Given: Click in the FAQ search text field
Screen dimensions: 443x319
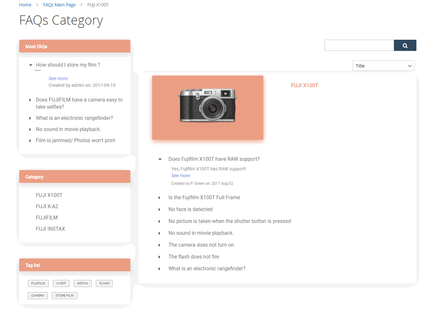Looking at the screenshot, I should pyautogui.click(x=359, y=45).
